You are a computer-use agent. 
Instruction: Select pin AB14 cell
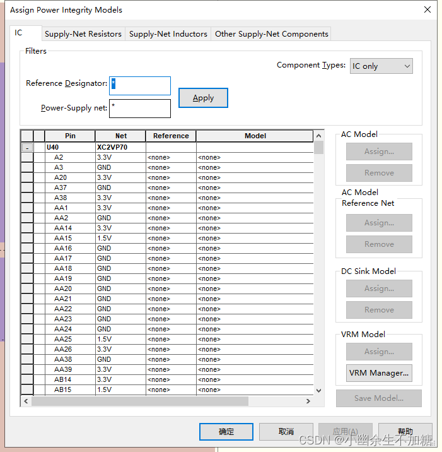tap(70, 379)
